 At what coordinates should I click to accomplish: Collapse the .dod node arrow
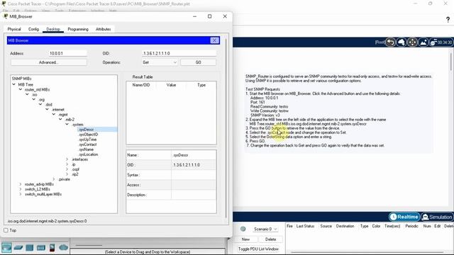[x=40, y=104]
